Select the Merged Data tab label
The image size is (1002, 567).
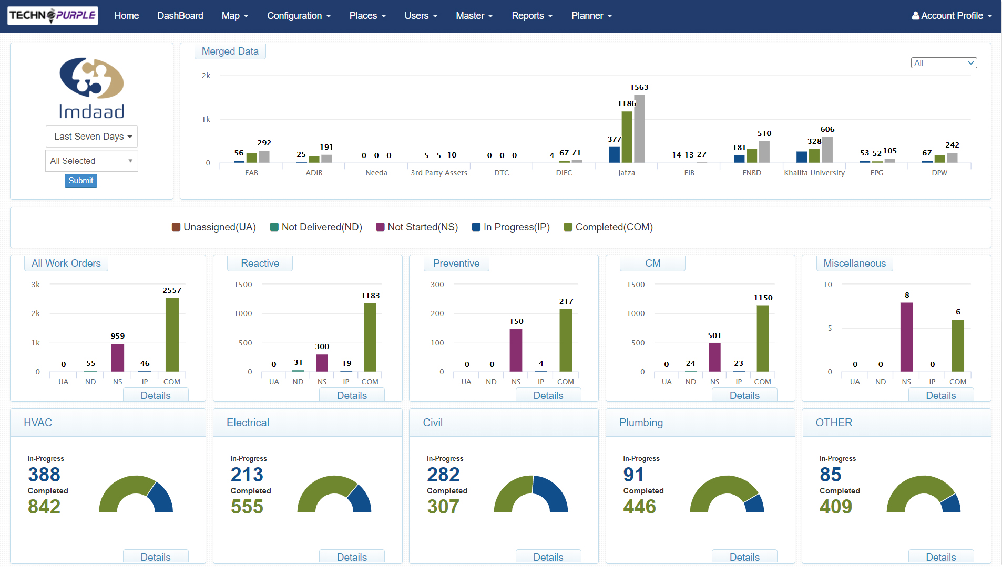[230, 51]
